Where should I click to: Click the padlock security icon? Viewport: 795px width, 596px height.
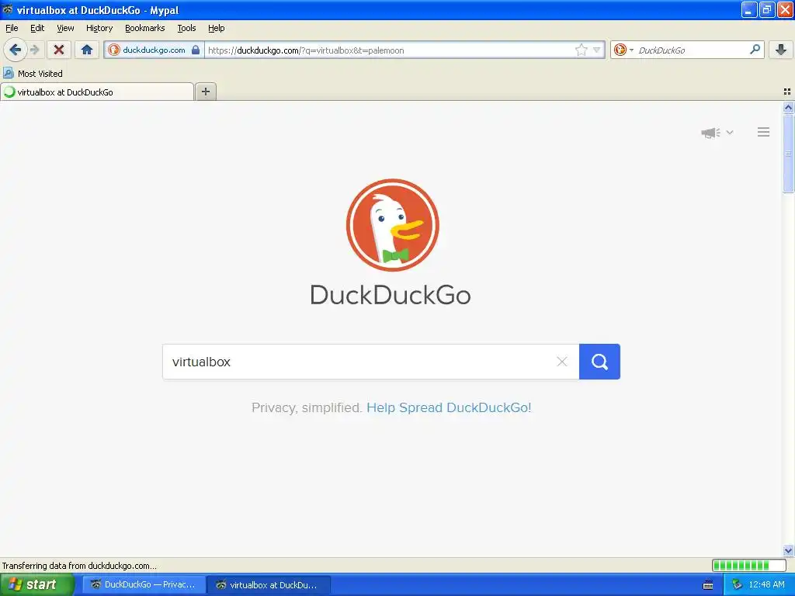click(195, 50)
